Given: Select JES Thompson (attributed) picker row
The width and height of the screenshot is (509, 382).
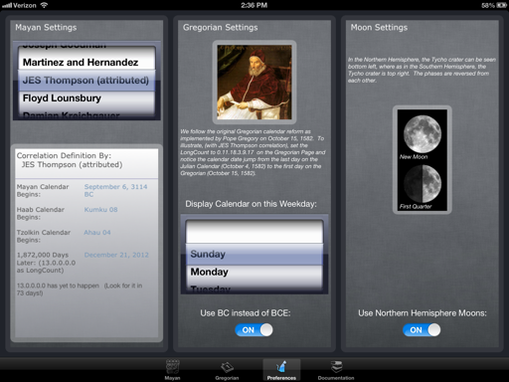Looking at the screenshot, I should click(x=86, y=81).
